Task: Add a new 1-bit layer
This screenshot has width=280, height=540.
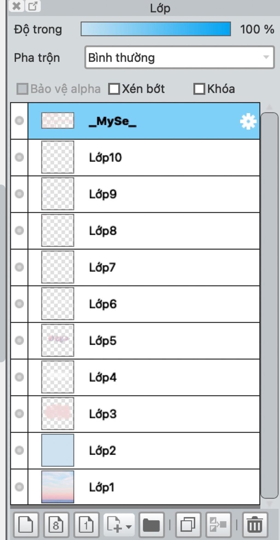Action: (86, 524)
